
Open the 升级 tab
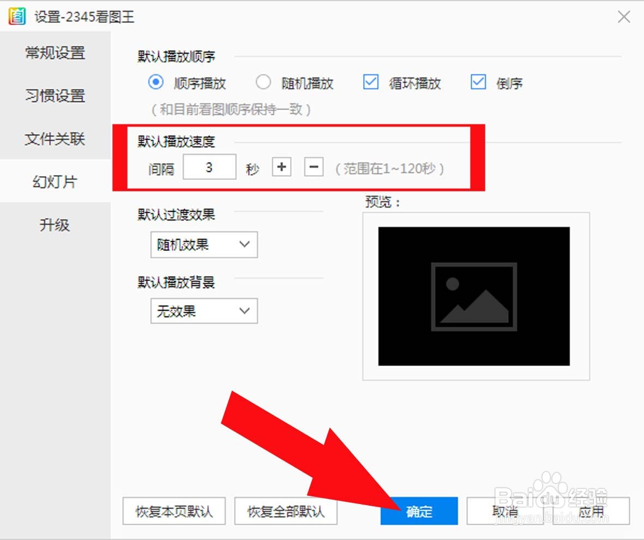[x=55, y=225]
